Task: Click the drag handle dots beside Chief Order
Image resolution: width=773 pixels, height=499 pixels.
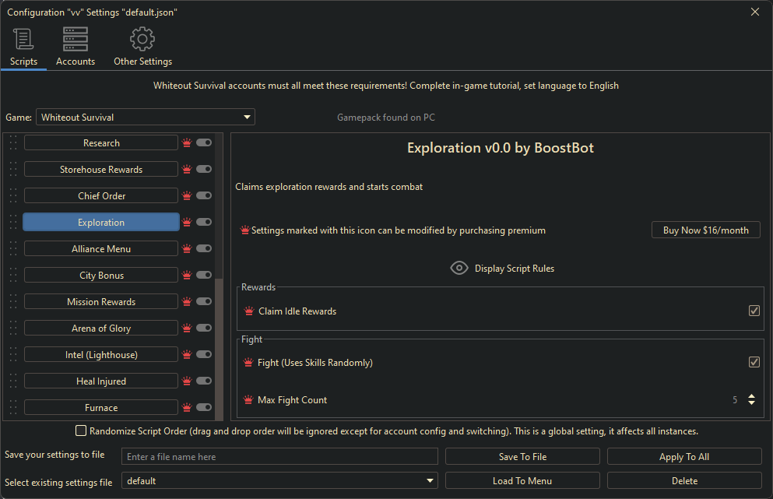Action: [13, 195]
